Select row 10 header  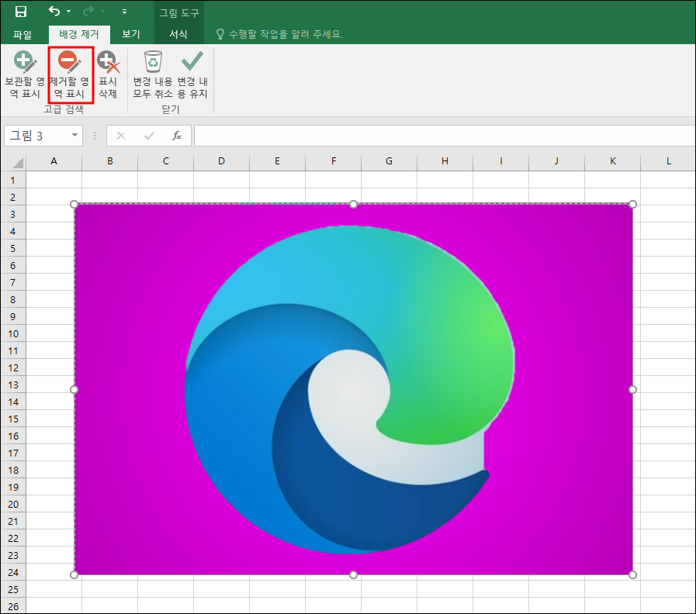[x=13, y=333]
